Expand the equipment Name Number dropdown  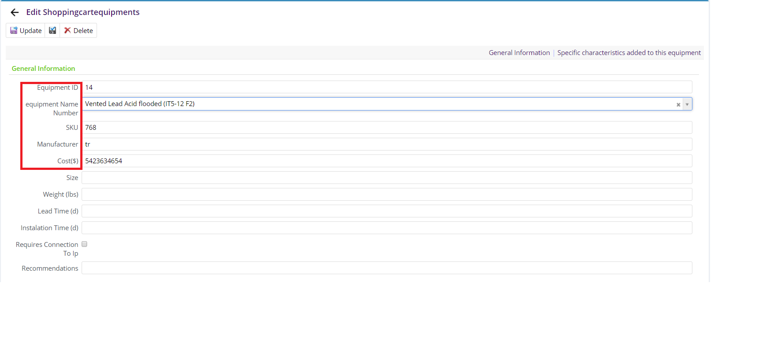pos(687,104)
